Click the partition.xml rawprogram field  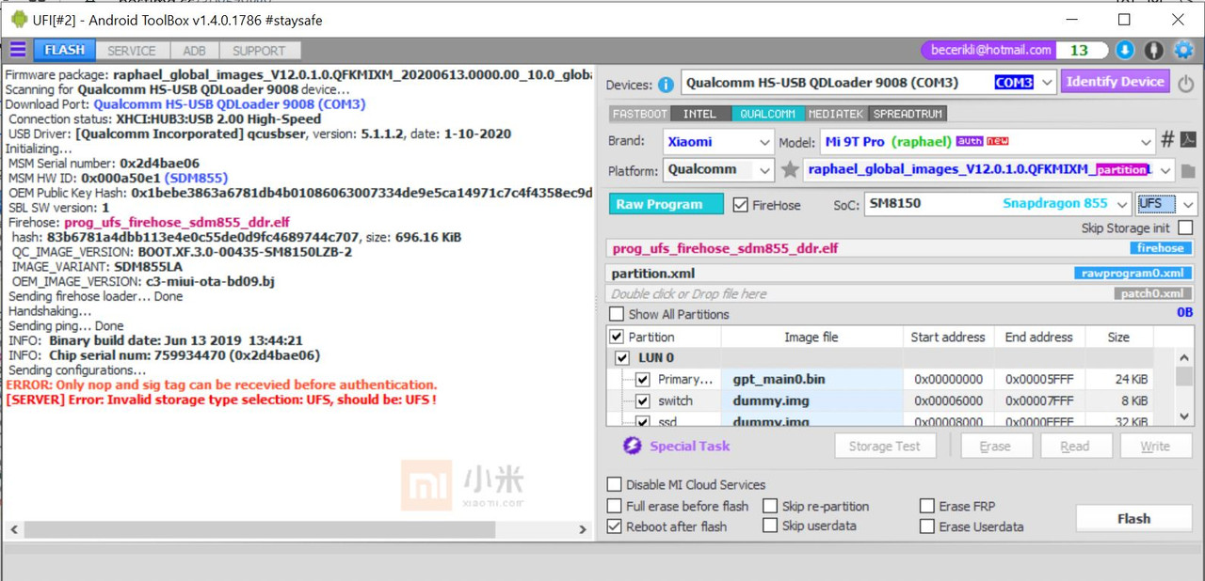coord(900,274)
